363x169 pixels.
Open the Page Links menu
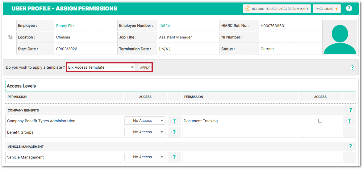pos(327,9)
